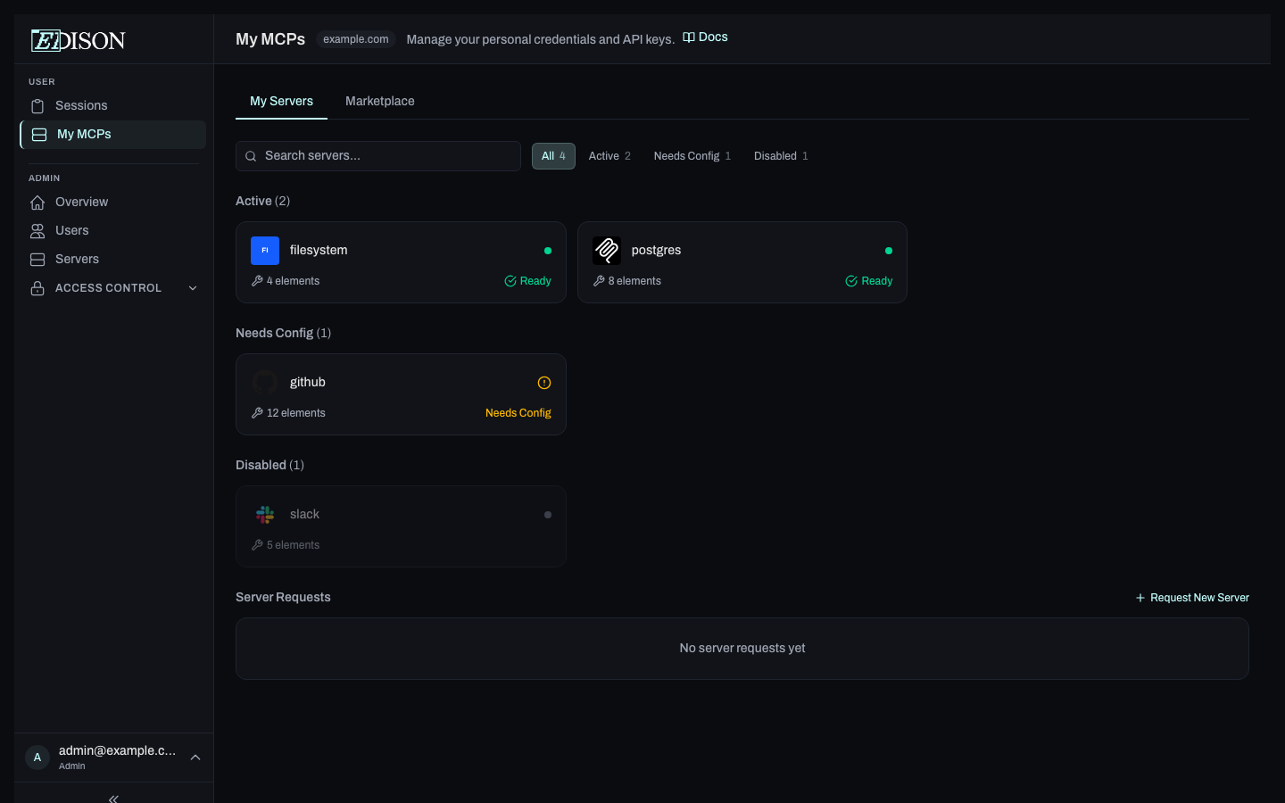Filter servers by Needs Config
1285x803 pixels.
[692, 156]
